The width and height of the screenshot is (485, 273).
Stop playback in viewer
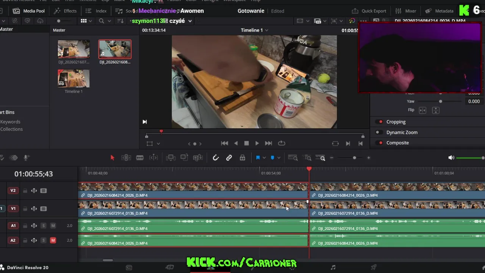tap(246, 143)
